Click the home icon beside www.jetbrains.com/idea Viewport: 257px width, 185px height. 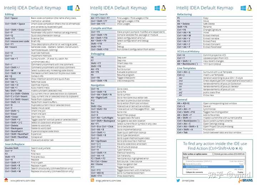click(x=6, y=180)
